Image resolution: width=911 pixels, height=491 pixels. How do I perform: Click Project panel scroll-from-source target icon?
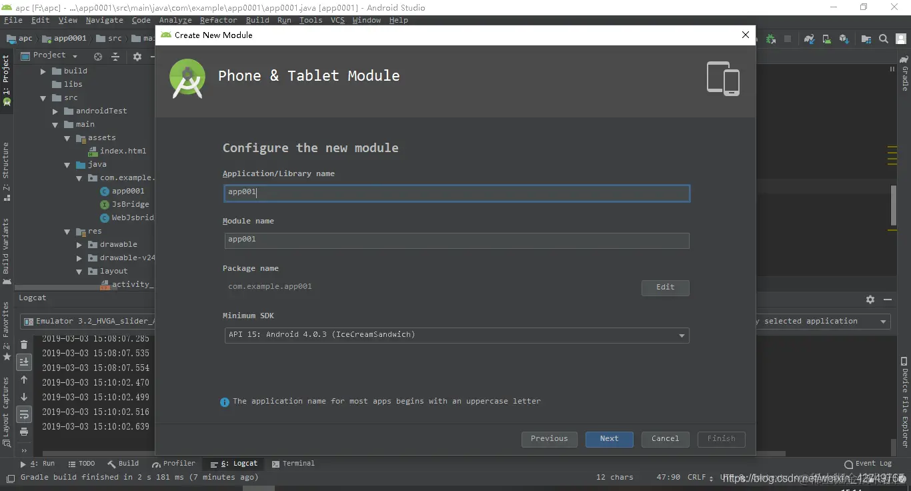pos(98,57)
